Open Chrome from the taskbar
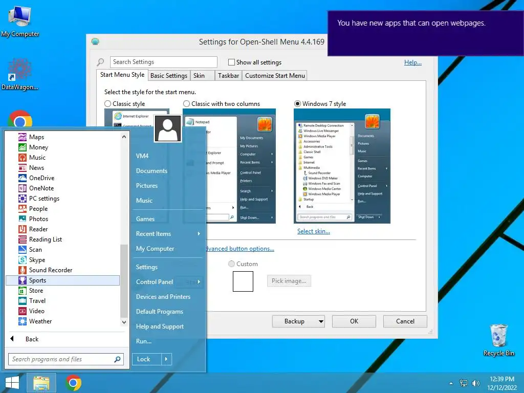This screenshot has height=393, width=524. [x=74, y=383]
